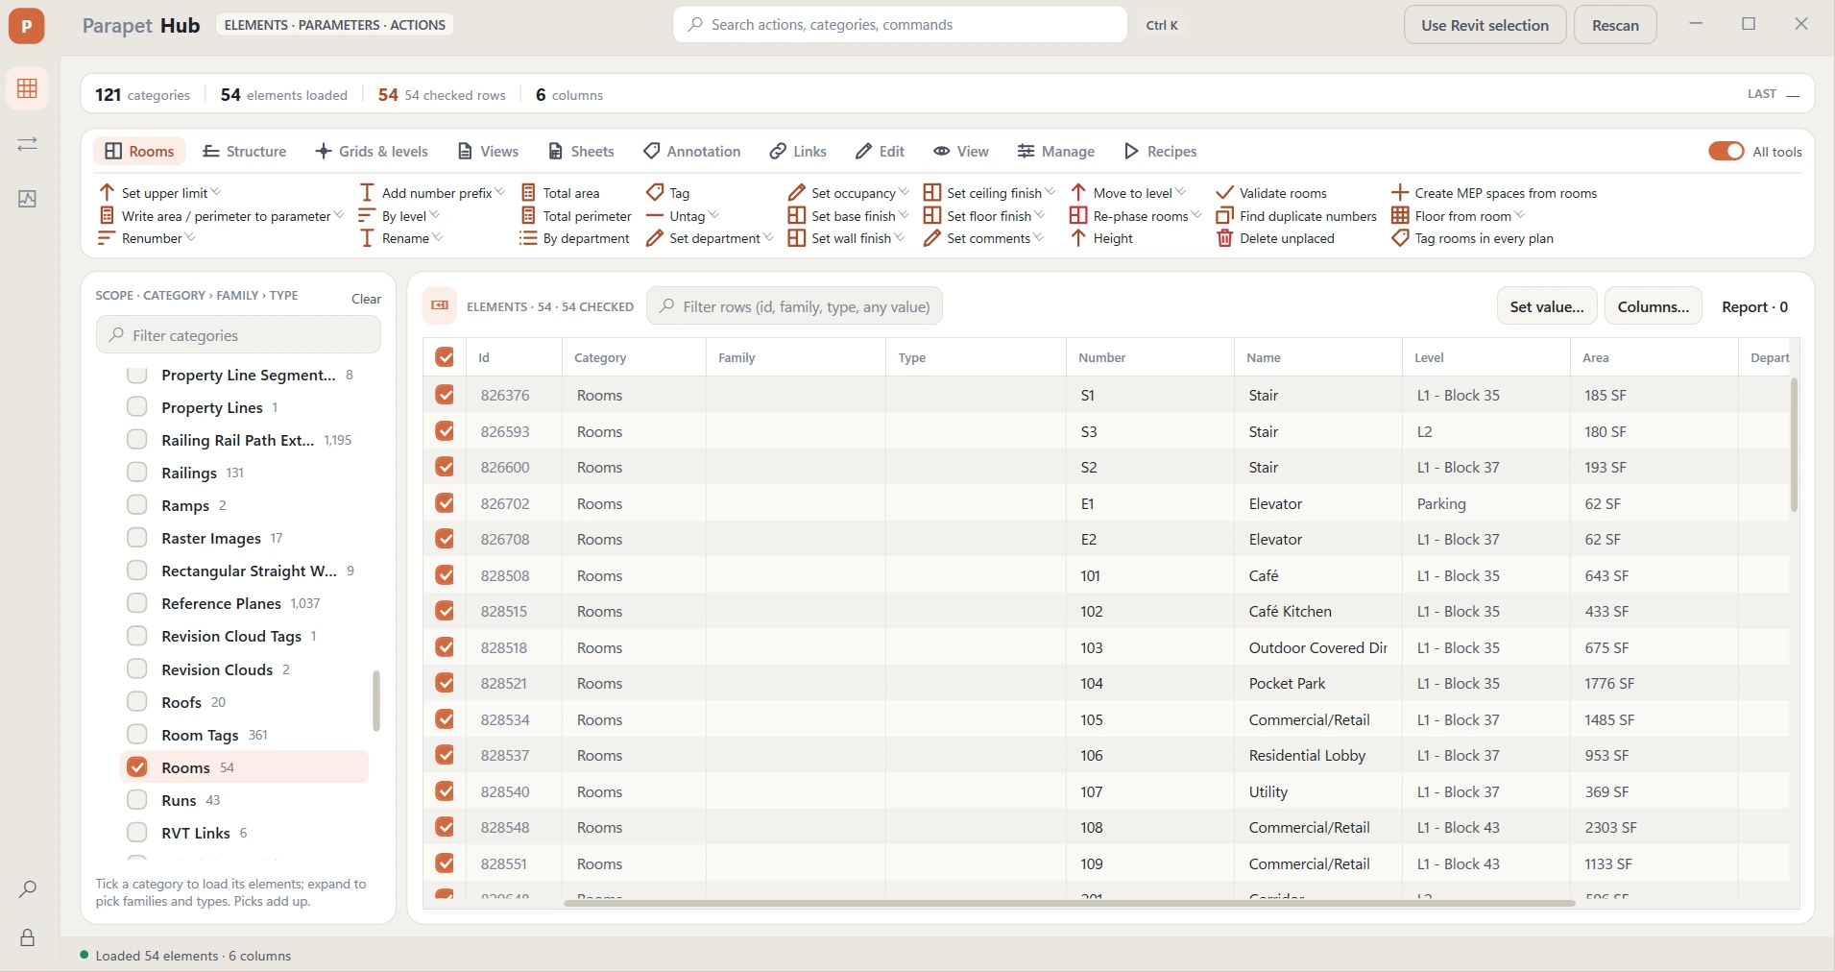Open the image panel sidebar icon
This screenshot has width=1835, height=972.
point(27,199)
